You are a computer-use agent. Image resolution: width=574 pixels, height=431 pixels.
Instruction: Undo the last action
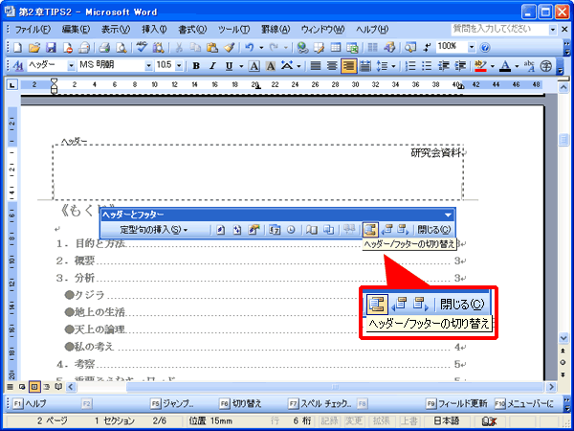tap(250, 47)
